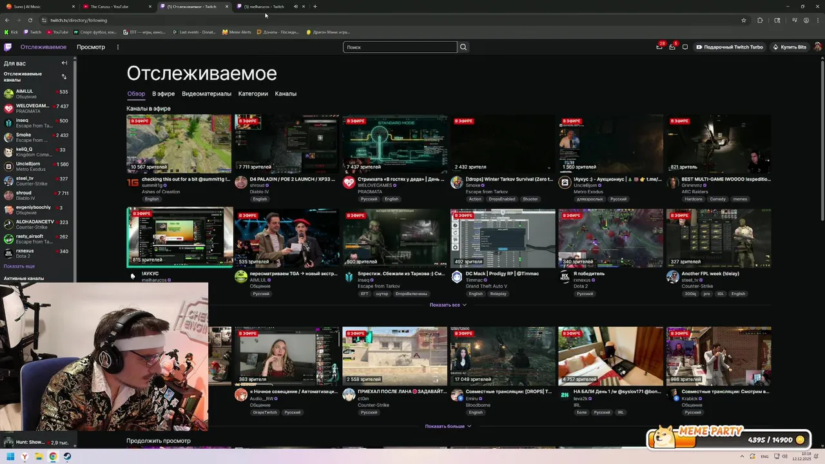Bookmark this page with the star

point(744,20)
